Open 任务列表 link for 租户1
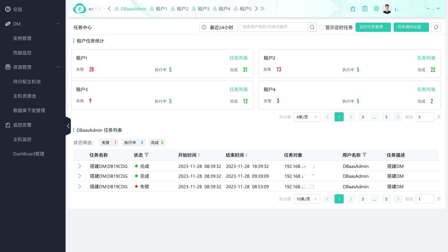This screenshot has height=252, width=448. 239,58
